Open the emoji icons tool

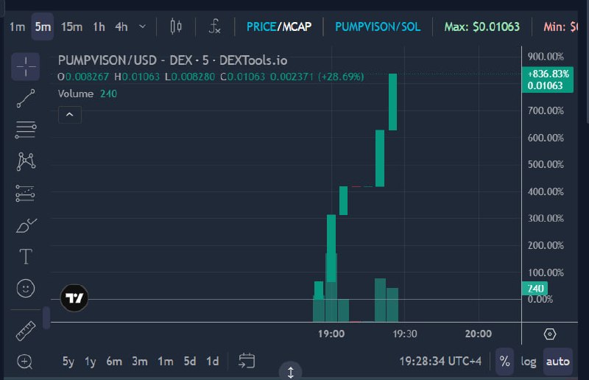pyautogui.click(x=26, y=289)
